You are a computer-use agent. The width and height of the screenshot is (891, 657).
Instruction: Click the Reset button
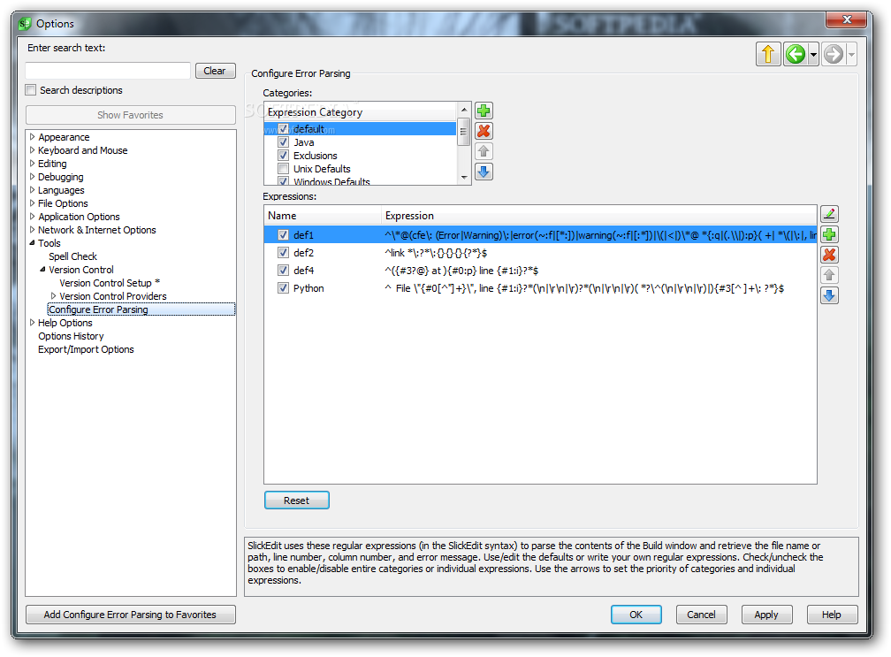coord(297,500)
